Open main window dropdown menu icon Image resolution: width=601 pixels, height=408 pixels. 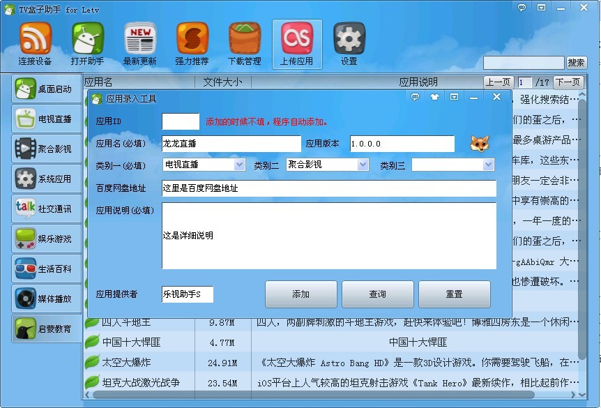(541, 7)
